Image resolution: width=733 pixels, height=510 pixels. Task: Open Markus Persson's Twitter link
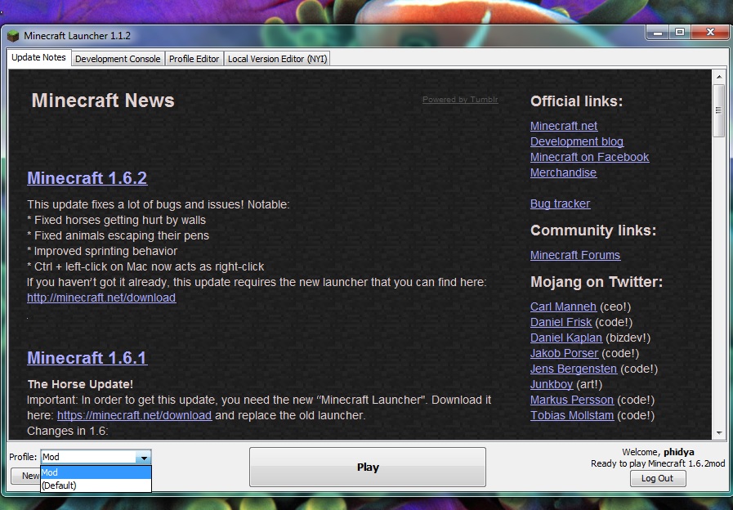click(572, 400)
